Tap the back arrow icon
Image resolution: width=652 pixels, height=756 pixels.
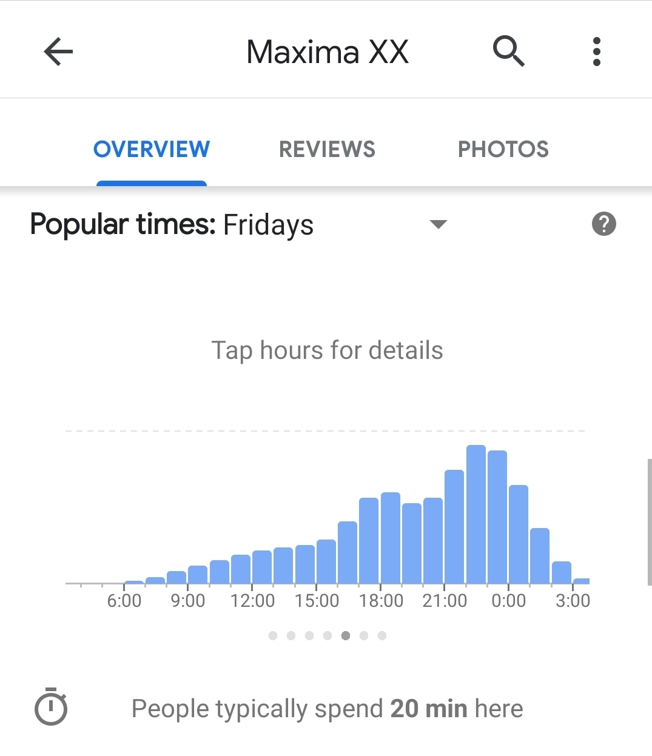click(x=59, y=52)
